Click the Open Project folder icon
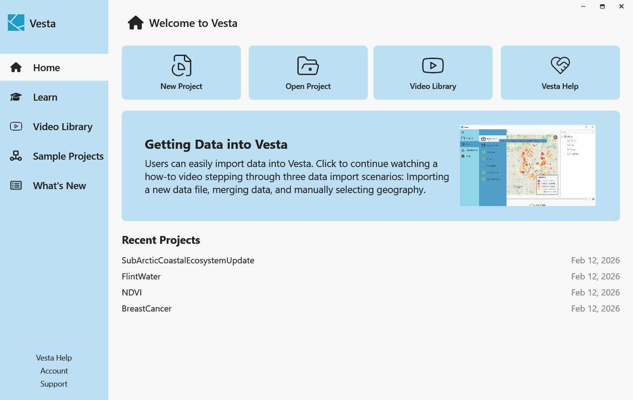 tap(308, 66)
